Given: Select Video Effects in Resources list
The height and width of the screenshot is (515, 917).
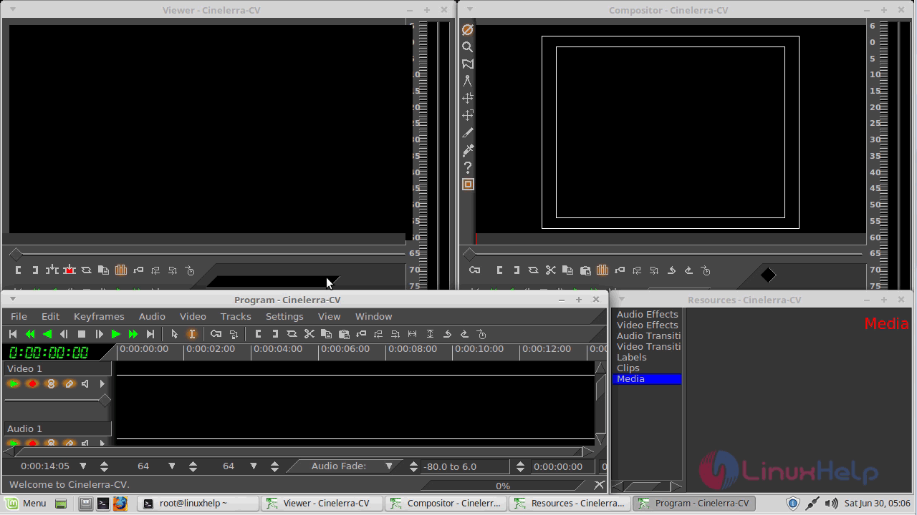Looking at the screenshot, I should (647, 325).
